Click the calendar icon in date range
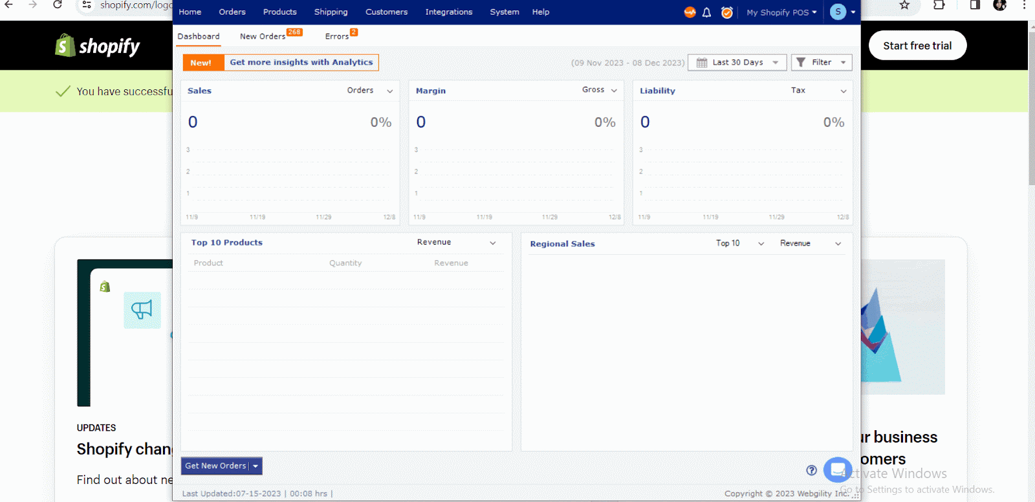The image size is (1035, 502). coord(702,63)
